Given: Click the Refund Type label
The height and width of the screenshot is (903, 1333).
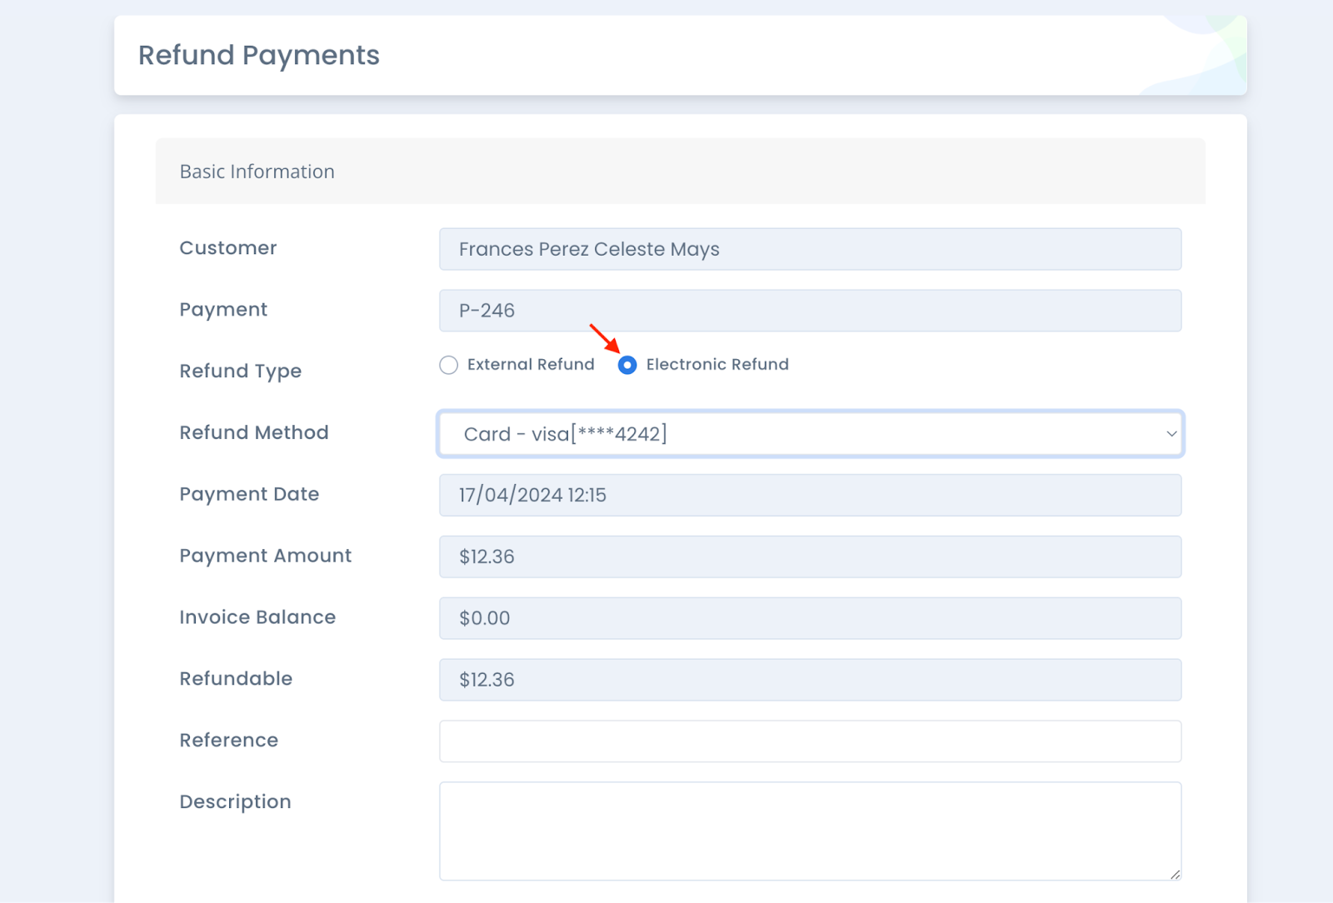Looking at the screenshot, I should coord(240,371).
